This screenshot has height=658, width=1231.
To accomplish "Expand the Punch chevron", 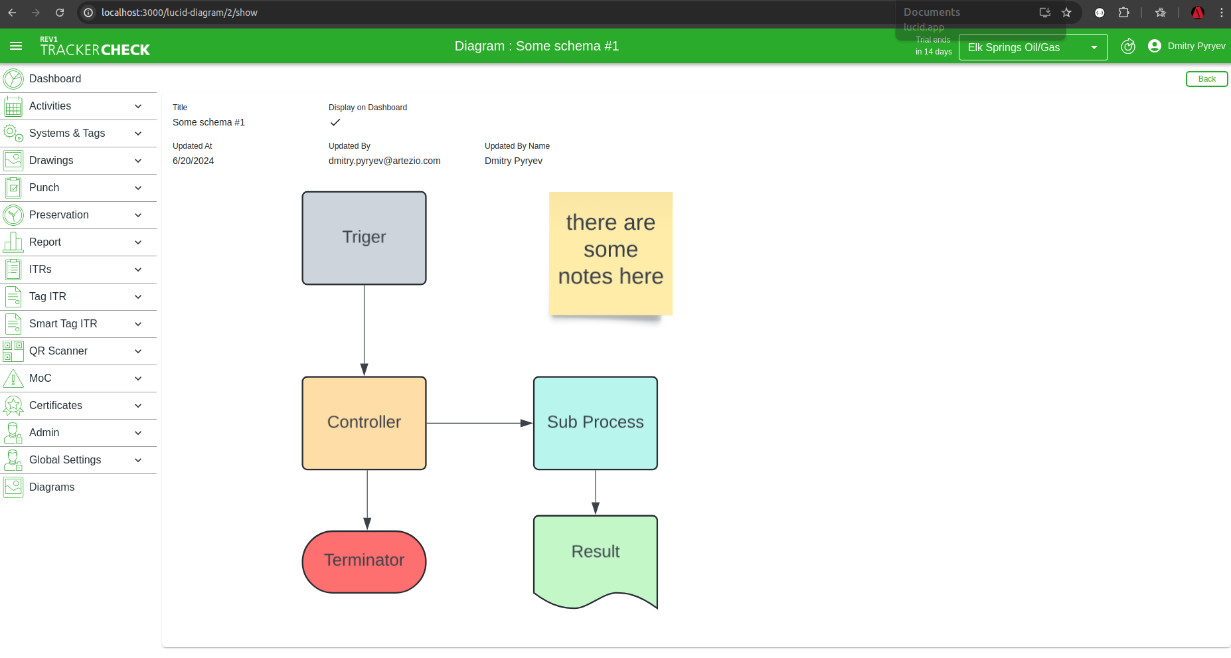I will tap(138, 188).
